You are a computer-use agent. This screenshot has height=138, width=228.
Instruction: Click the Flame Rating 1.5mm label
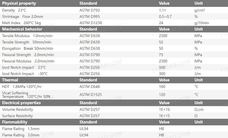pyautogui.click(x=21, y=129)
